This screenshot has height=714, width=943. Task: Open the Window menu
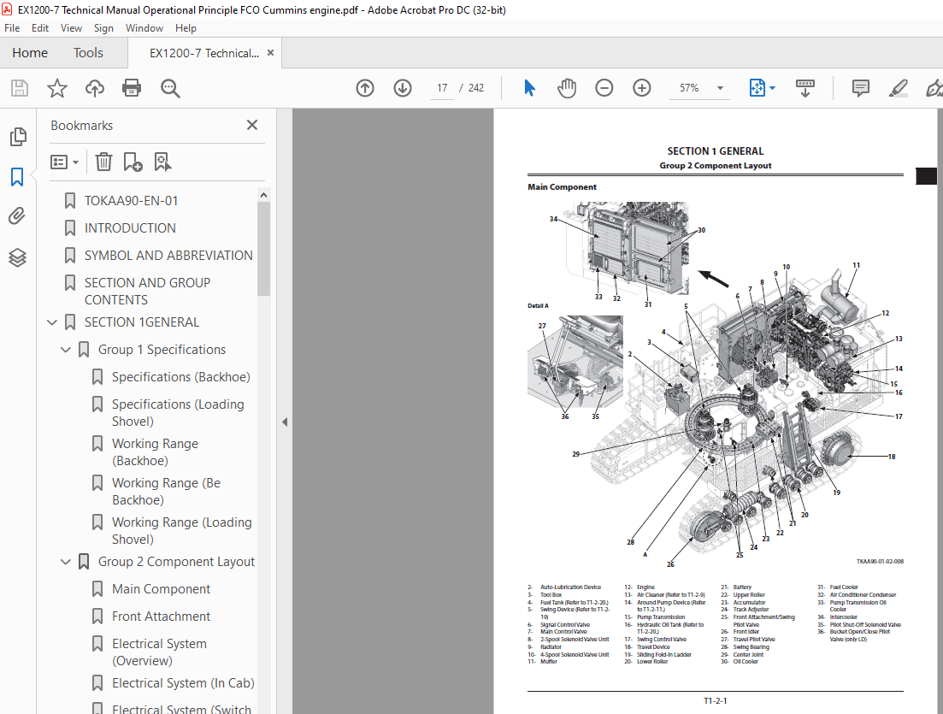144,28
